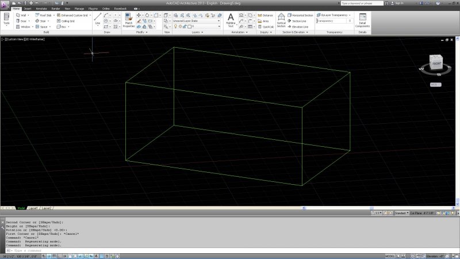Switch to the Layout1 tab
This screenshot has height=259, width=460.
[33, 208]
